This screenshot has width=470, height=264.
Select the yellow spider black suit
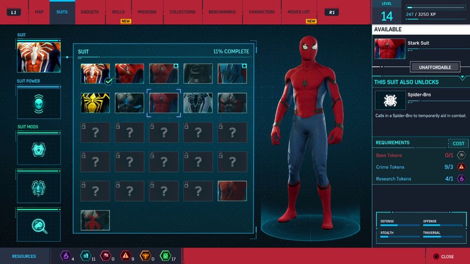pos(95,103)
